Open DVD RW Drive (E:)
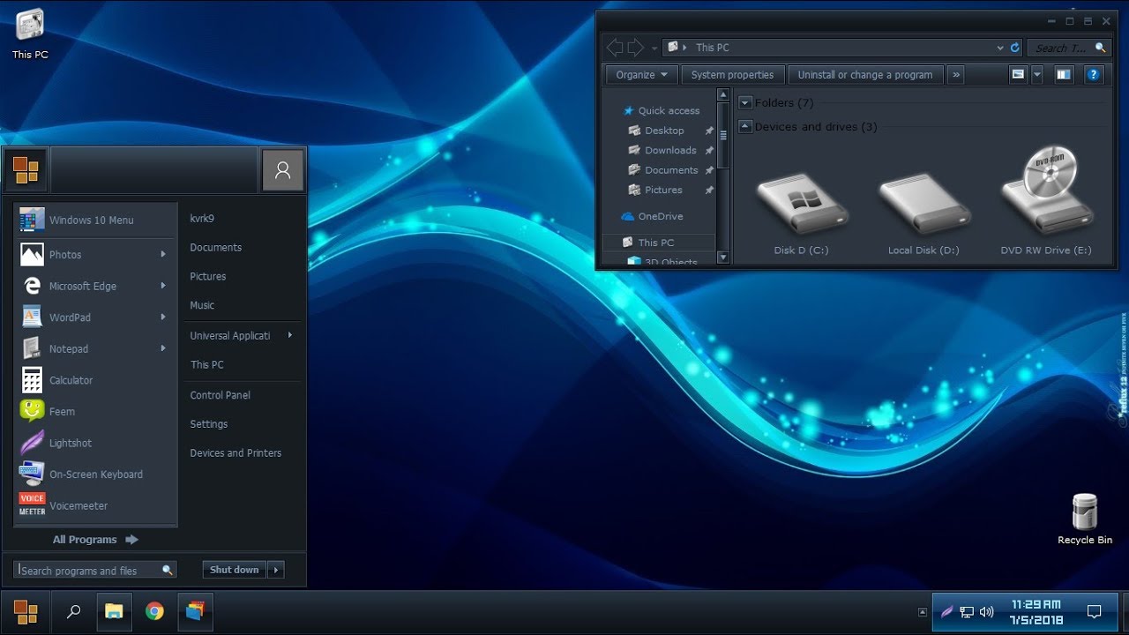 pos(1046,203)
